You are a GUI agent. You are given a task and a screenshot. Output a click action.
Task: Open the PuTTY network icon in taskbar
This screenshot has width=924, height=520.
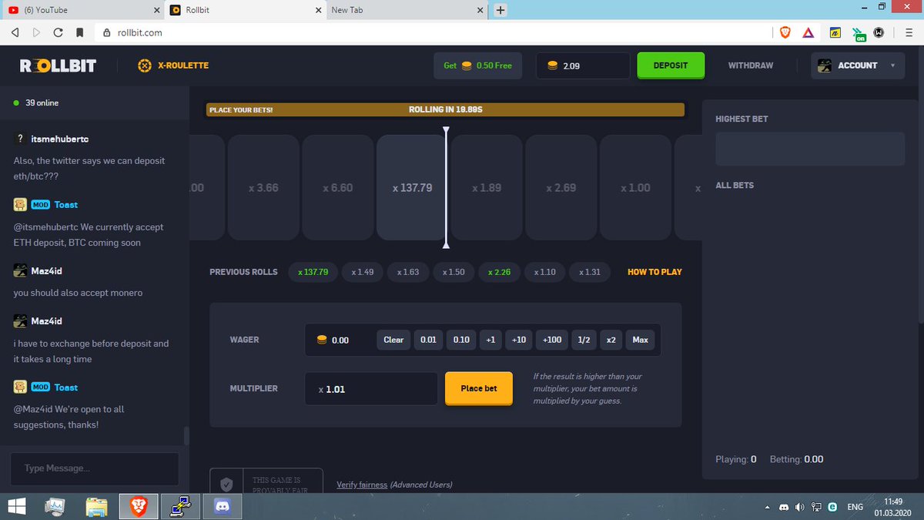pos(180,506)
